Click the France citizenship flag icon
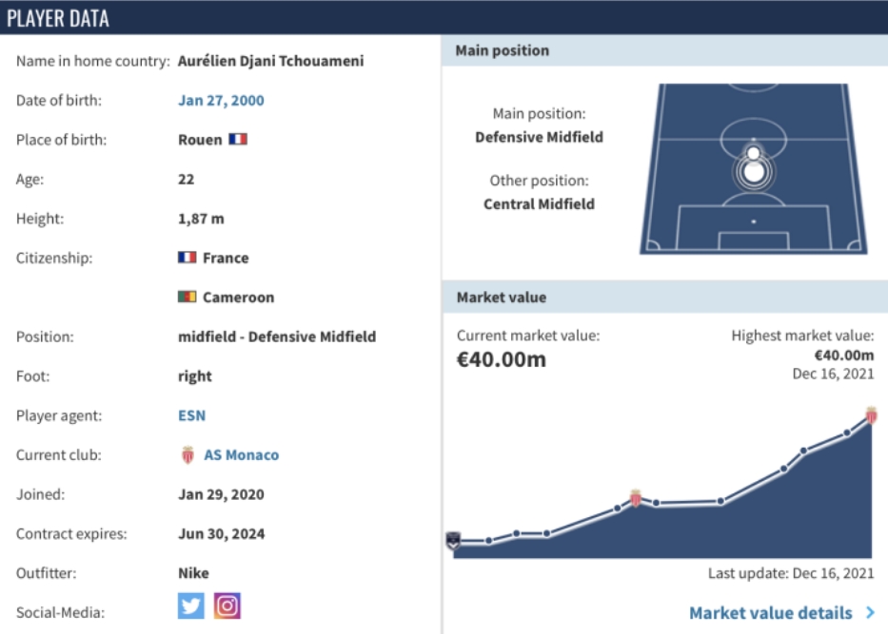The height and width of the screenshot is (634, 888). [x=187, y=258]
